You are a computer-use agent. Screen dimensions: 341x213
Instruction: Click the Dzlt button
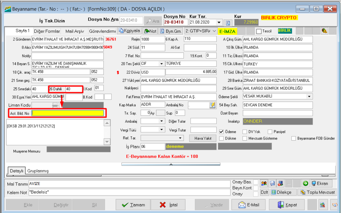pos(265,192)
